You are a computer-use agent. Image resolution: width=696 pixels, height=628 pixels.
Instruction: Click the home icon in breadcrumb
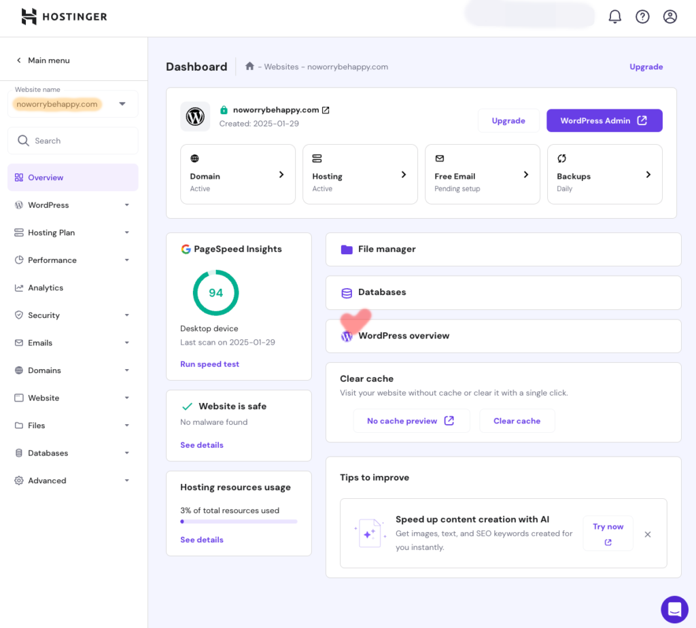[249, 66]
